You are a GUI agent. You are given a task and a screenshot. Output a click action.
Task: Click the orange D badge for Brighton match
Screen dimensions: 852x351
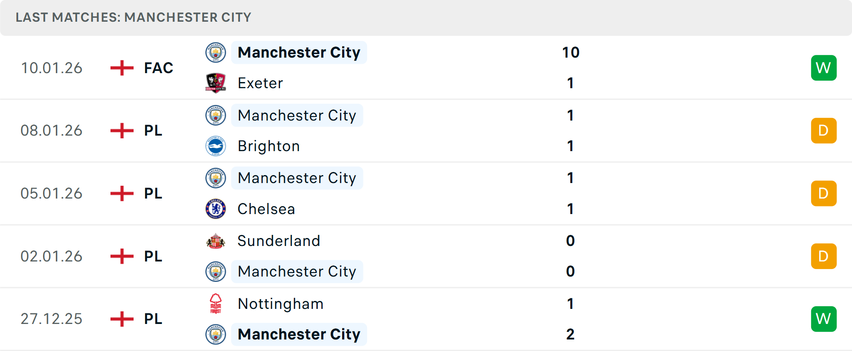coord(823,131)
